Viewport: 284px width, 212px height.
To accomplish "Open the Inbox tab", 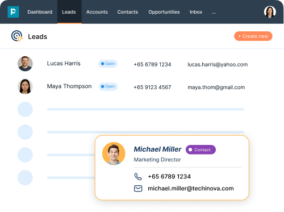I will [196, 12].
